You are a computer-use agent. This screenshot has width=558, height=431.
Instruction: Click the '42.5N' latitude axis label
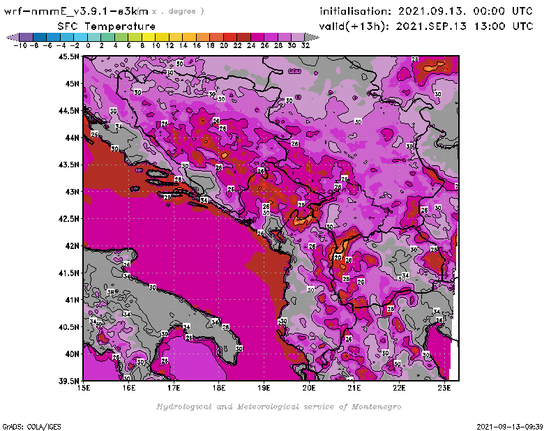pos(68,219)
